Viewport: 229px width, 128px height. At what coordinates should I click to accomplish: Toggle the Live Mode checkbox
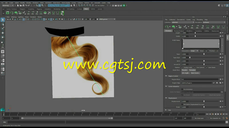coord(182,95)
